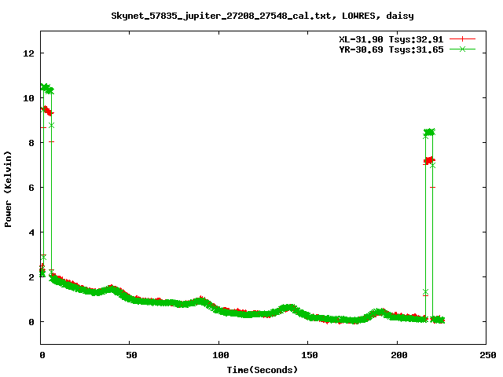The image size is (503, 377).
Task: Click the red line sample in legend
Action: [462, 39]
